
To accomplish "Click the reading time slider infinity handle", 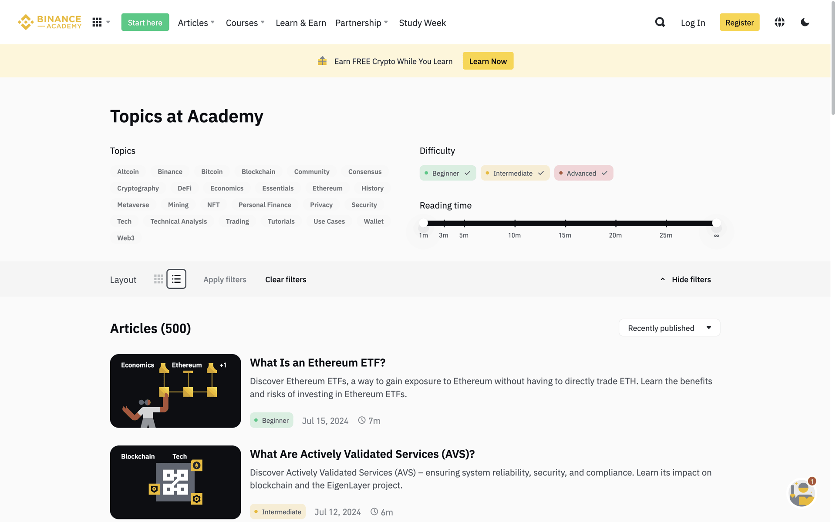I will [x=716, y=223].
